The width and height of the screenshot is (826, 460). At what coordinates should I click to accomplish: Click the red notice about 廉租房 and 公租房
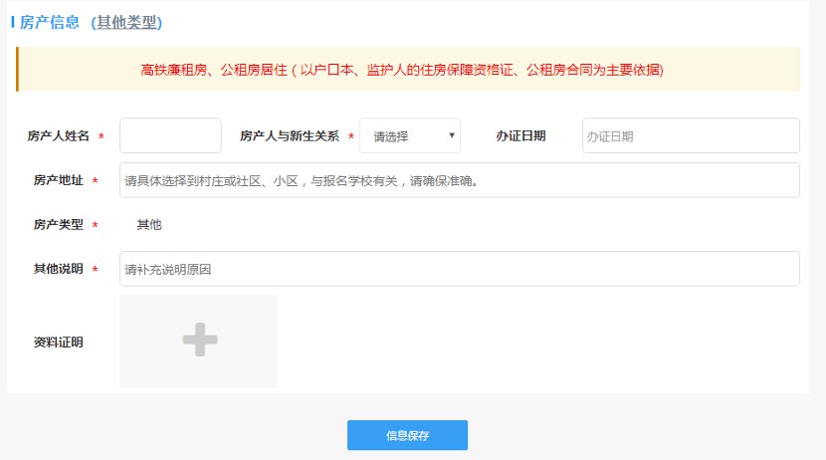pyautogui.click(x=402, y=70)
